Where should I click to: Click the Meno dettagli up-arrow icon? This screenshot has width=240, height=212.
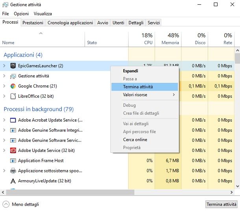pos(6,204)
